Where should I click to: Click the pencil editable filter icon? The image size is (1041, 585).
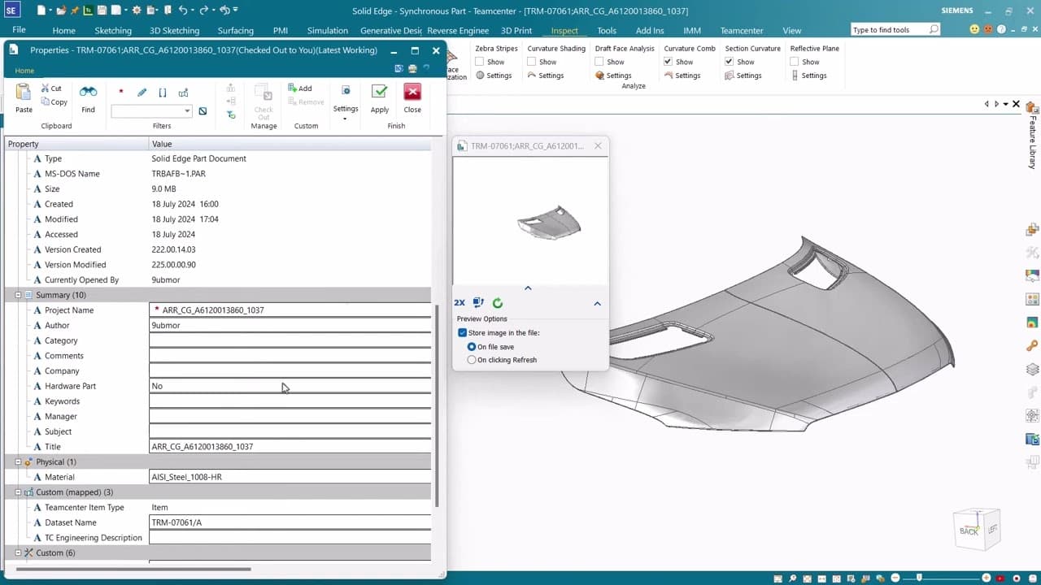142,93
